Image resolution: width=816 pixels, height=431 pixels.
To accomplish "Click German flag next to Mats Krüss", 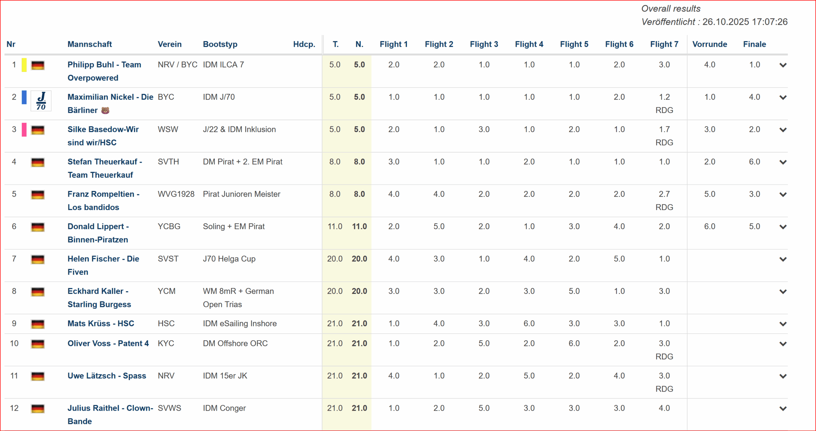I will 38,324.
